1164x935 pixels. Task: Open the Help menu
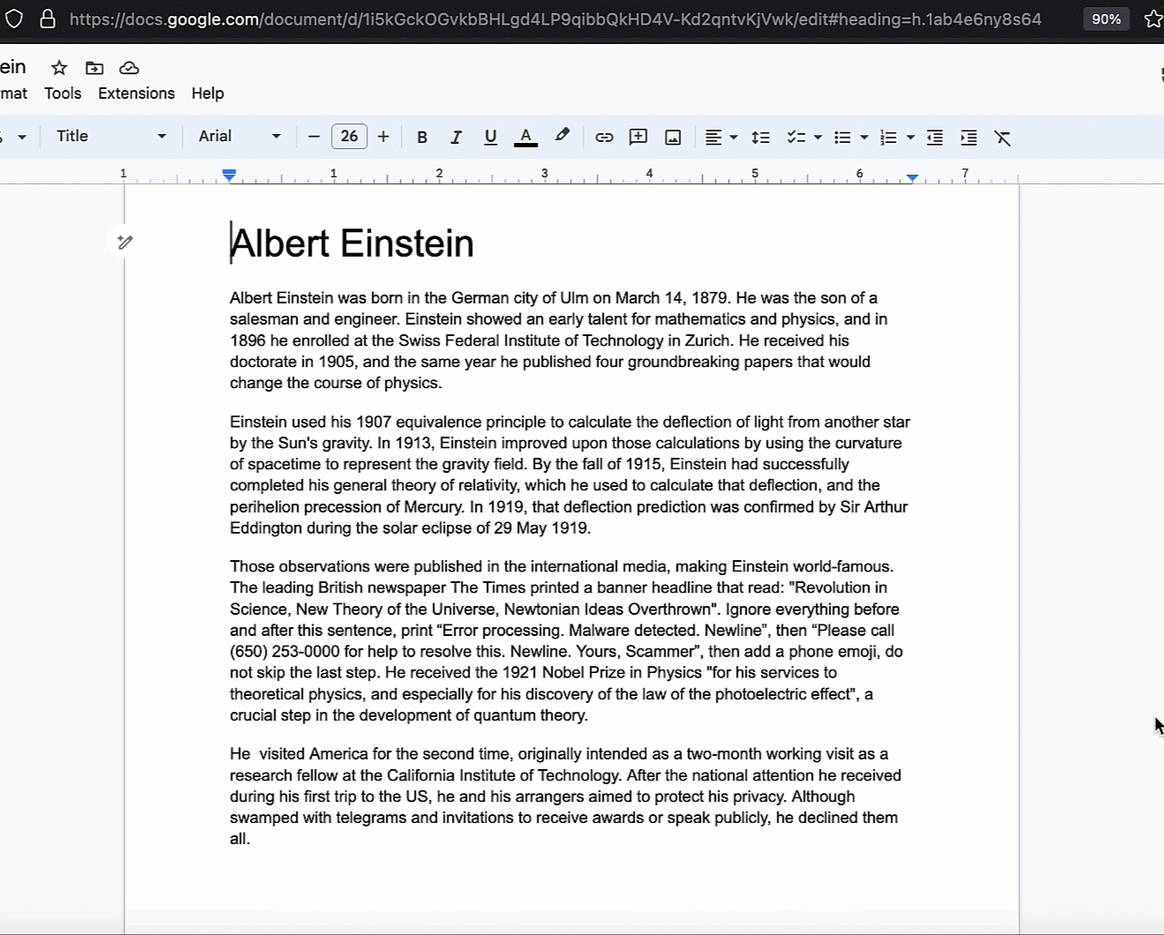pyautogui.click(x=207, y=93)
